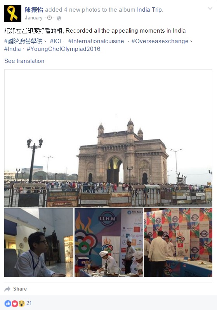Click the yellow Wow reaction icon
Screen dimensions: 217x310
pos(21,303)
